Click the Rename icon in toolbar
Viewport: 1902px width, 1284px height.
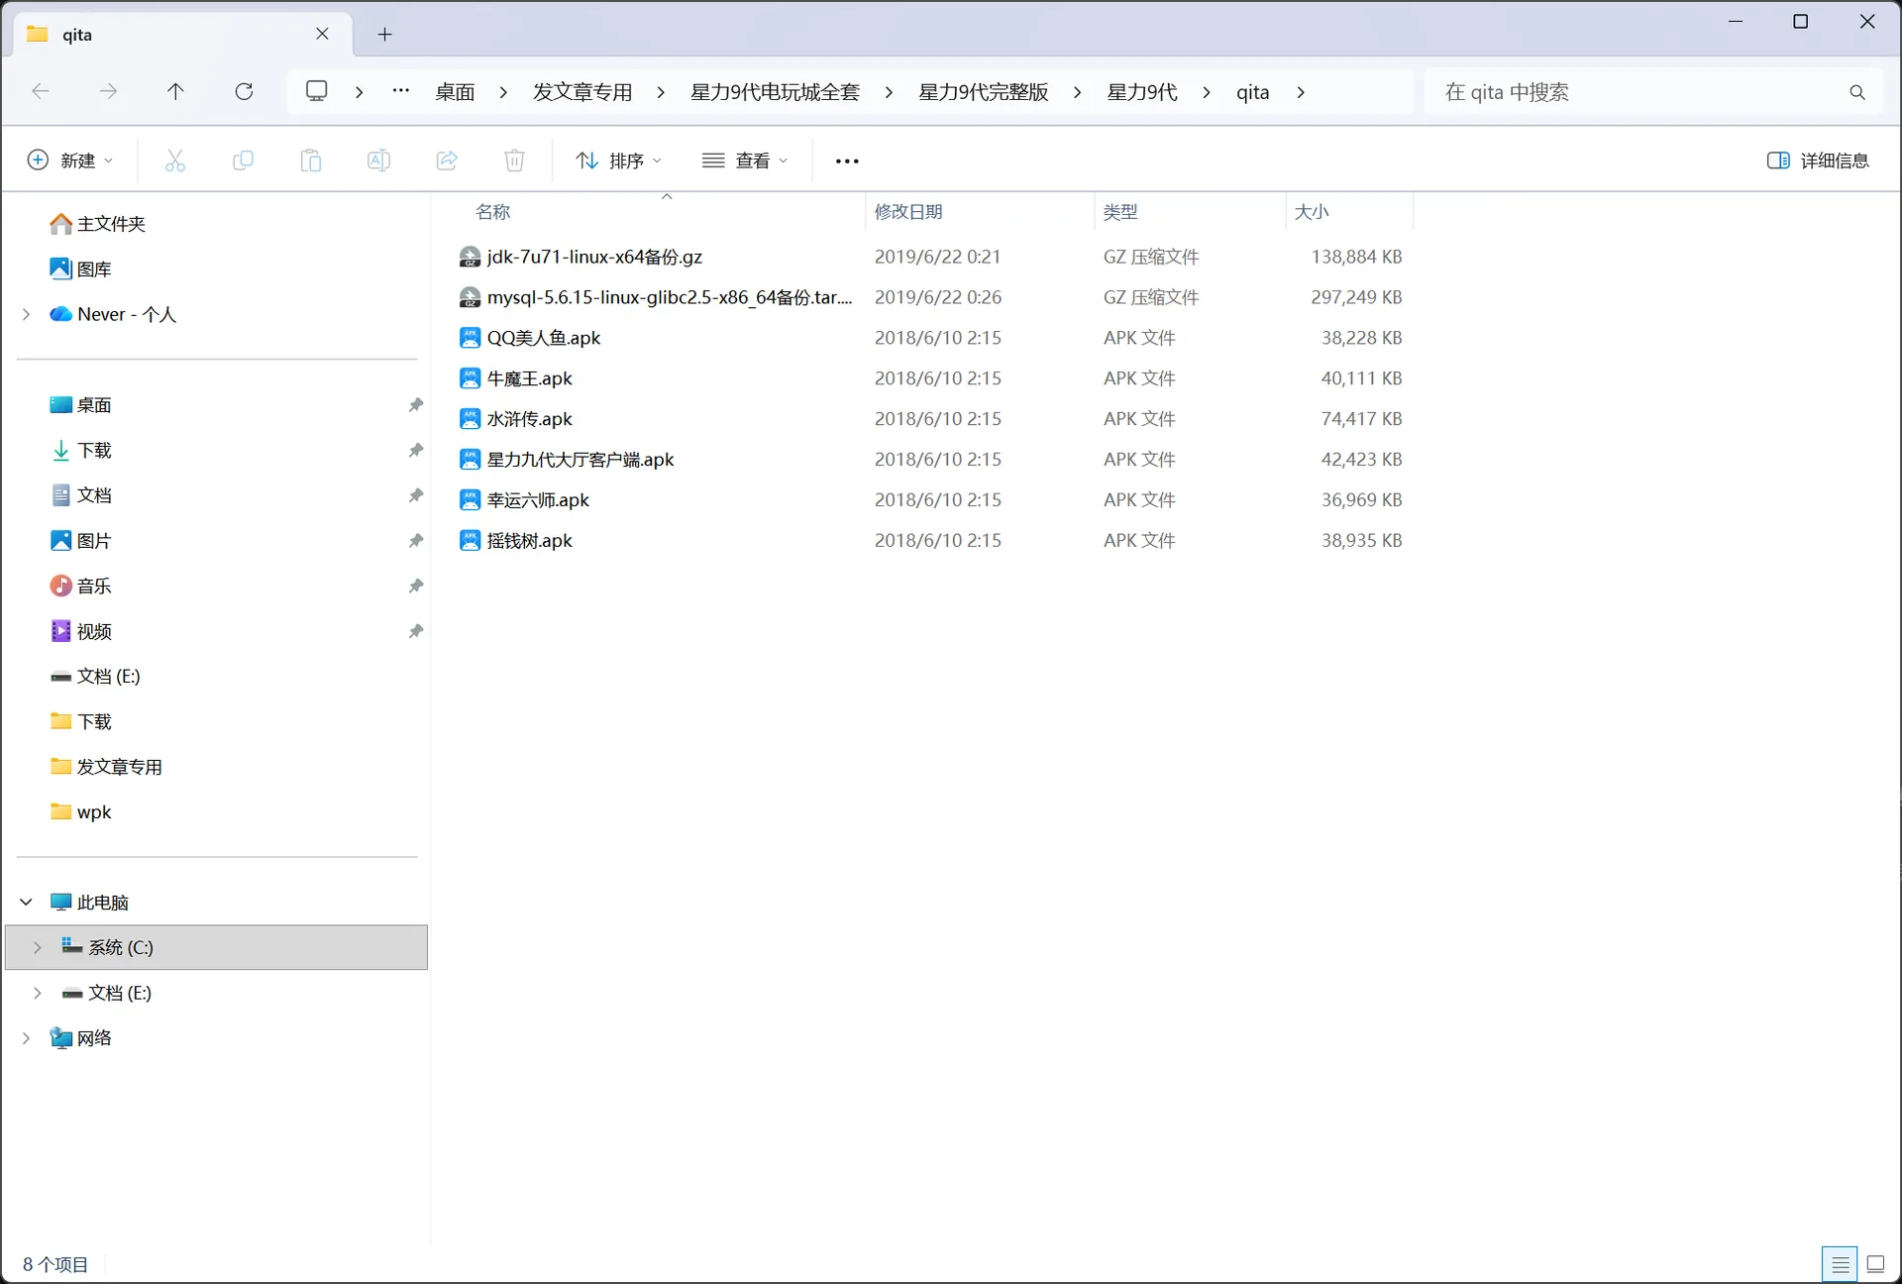tap(378, 160)
